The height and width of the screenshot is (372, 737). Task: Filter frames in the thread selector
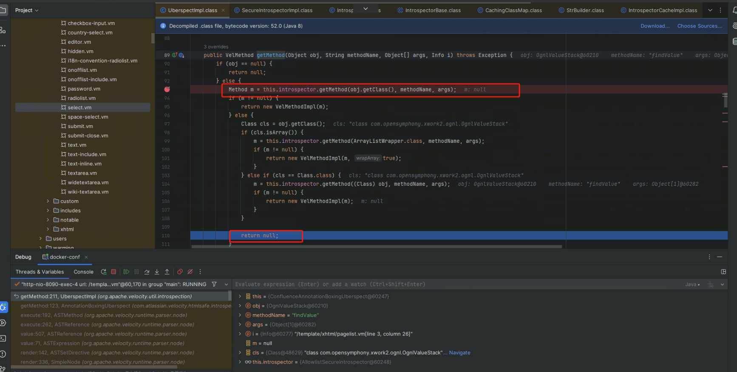214,284
